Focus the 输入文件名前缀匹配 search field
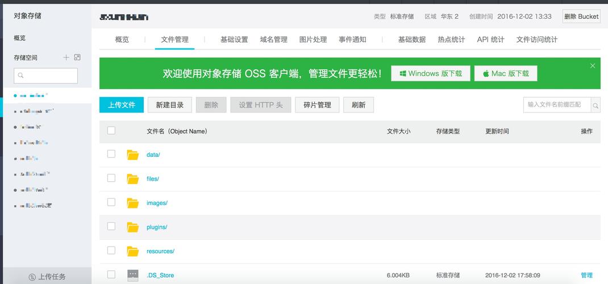 557,105
